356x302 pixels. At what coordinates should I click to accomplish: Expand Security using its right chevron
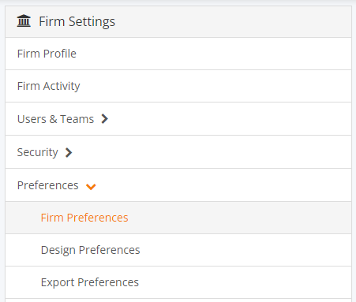pyautogui.click(x=69, y=152)
